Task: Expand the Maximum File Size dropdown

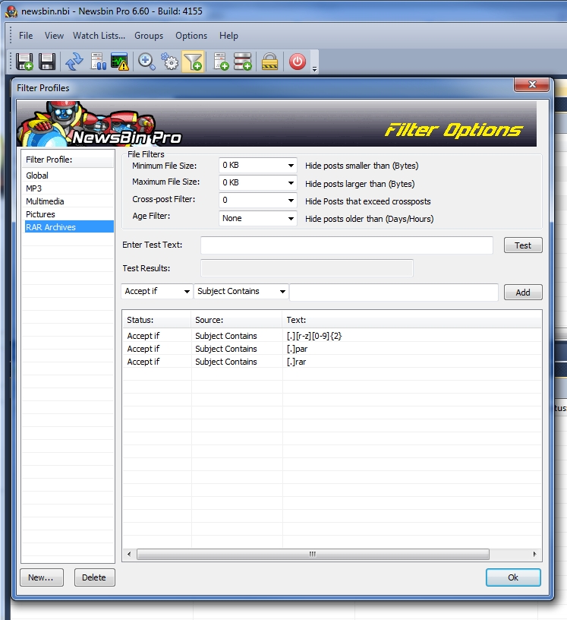Action: (291, 182)
